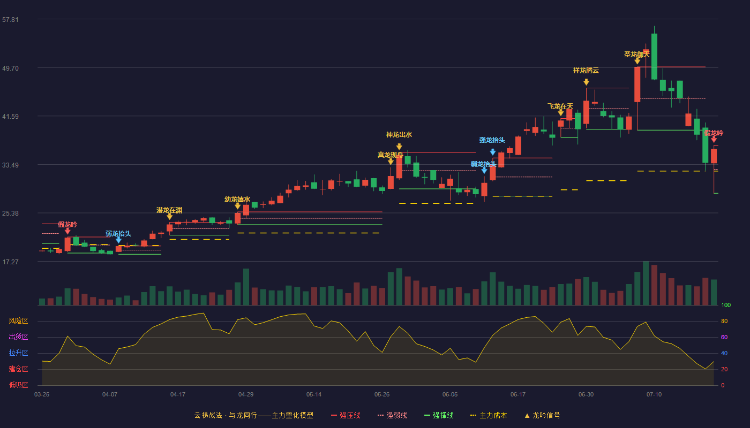Image resolution: width=750 pixels, height=428 pixels.
Task: Click the 03-25 date axis label
Action: coord(42,394)
